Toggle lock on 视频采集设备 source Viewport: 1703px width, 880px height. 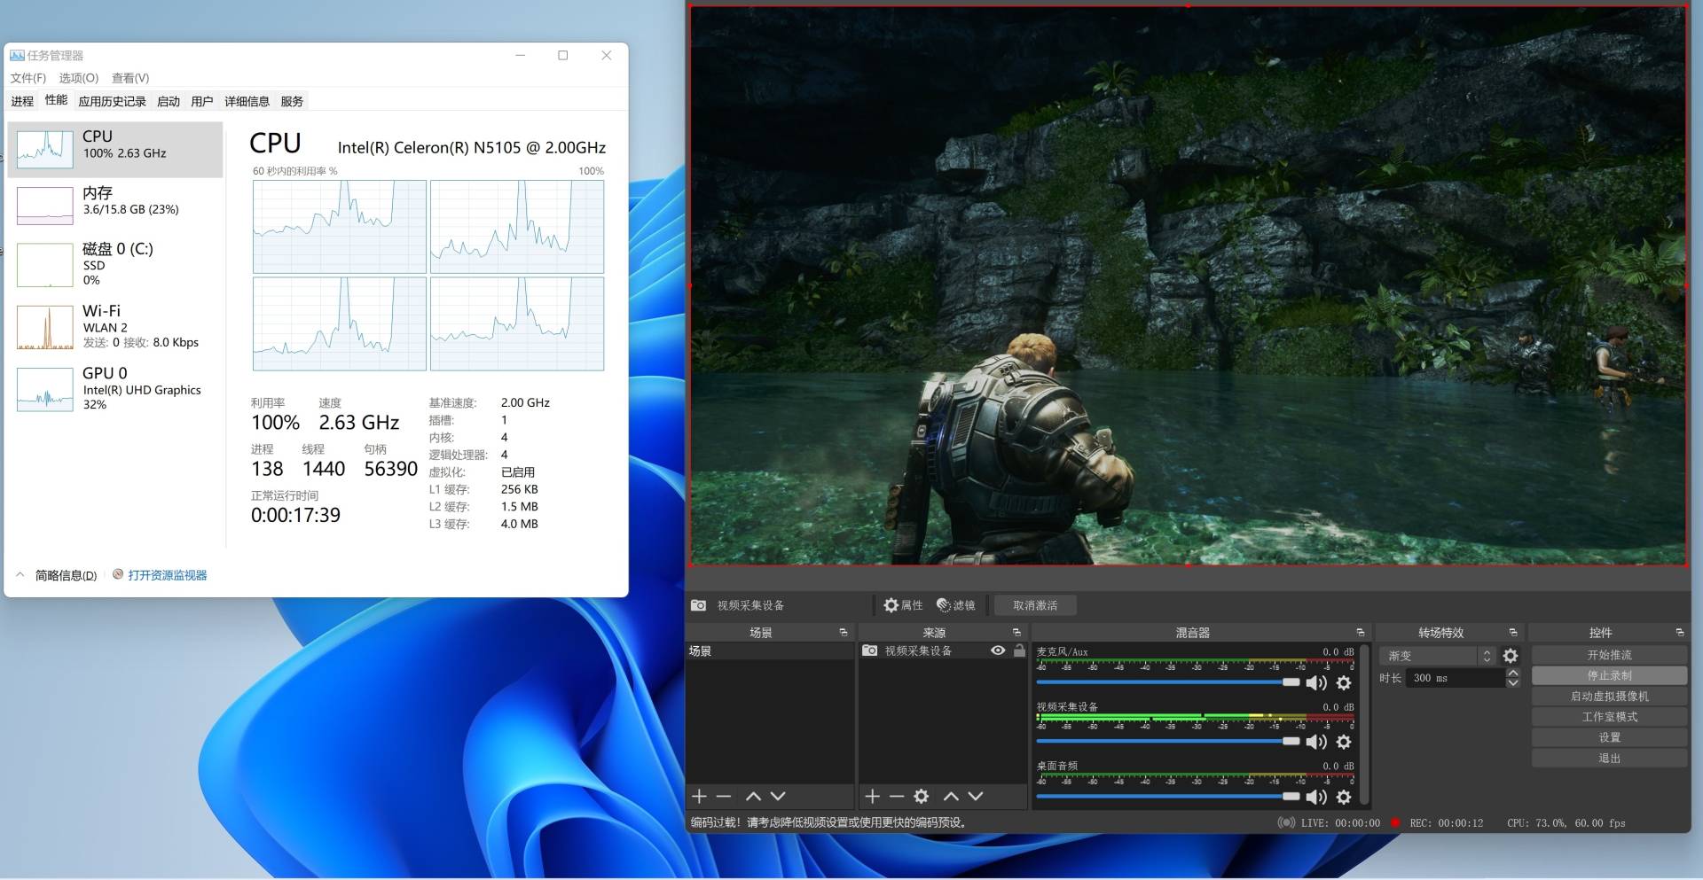pyautogui.click(x=1019, y=650)
